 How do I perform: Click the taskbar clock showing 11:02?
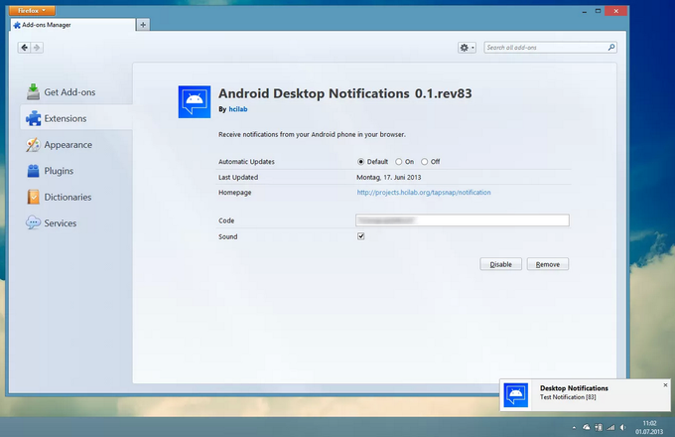point(649,427)
